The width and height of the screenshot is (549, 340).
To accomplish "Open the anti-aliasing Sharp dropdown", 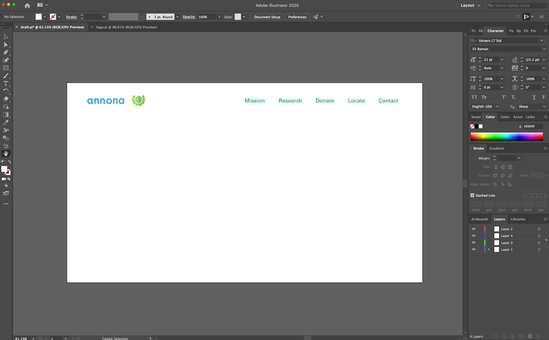I will 544,106.
